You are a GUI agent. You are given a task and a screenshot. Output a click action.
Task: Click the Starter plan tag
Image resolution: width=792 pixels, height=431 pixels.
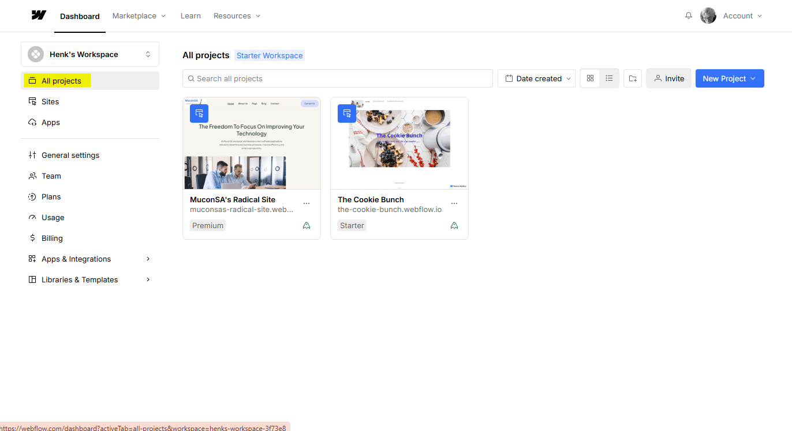coord(352,225)
